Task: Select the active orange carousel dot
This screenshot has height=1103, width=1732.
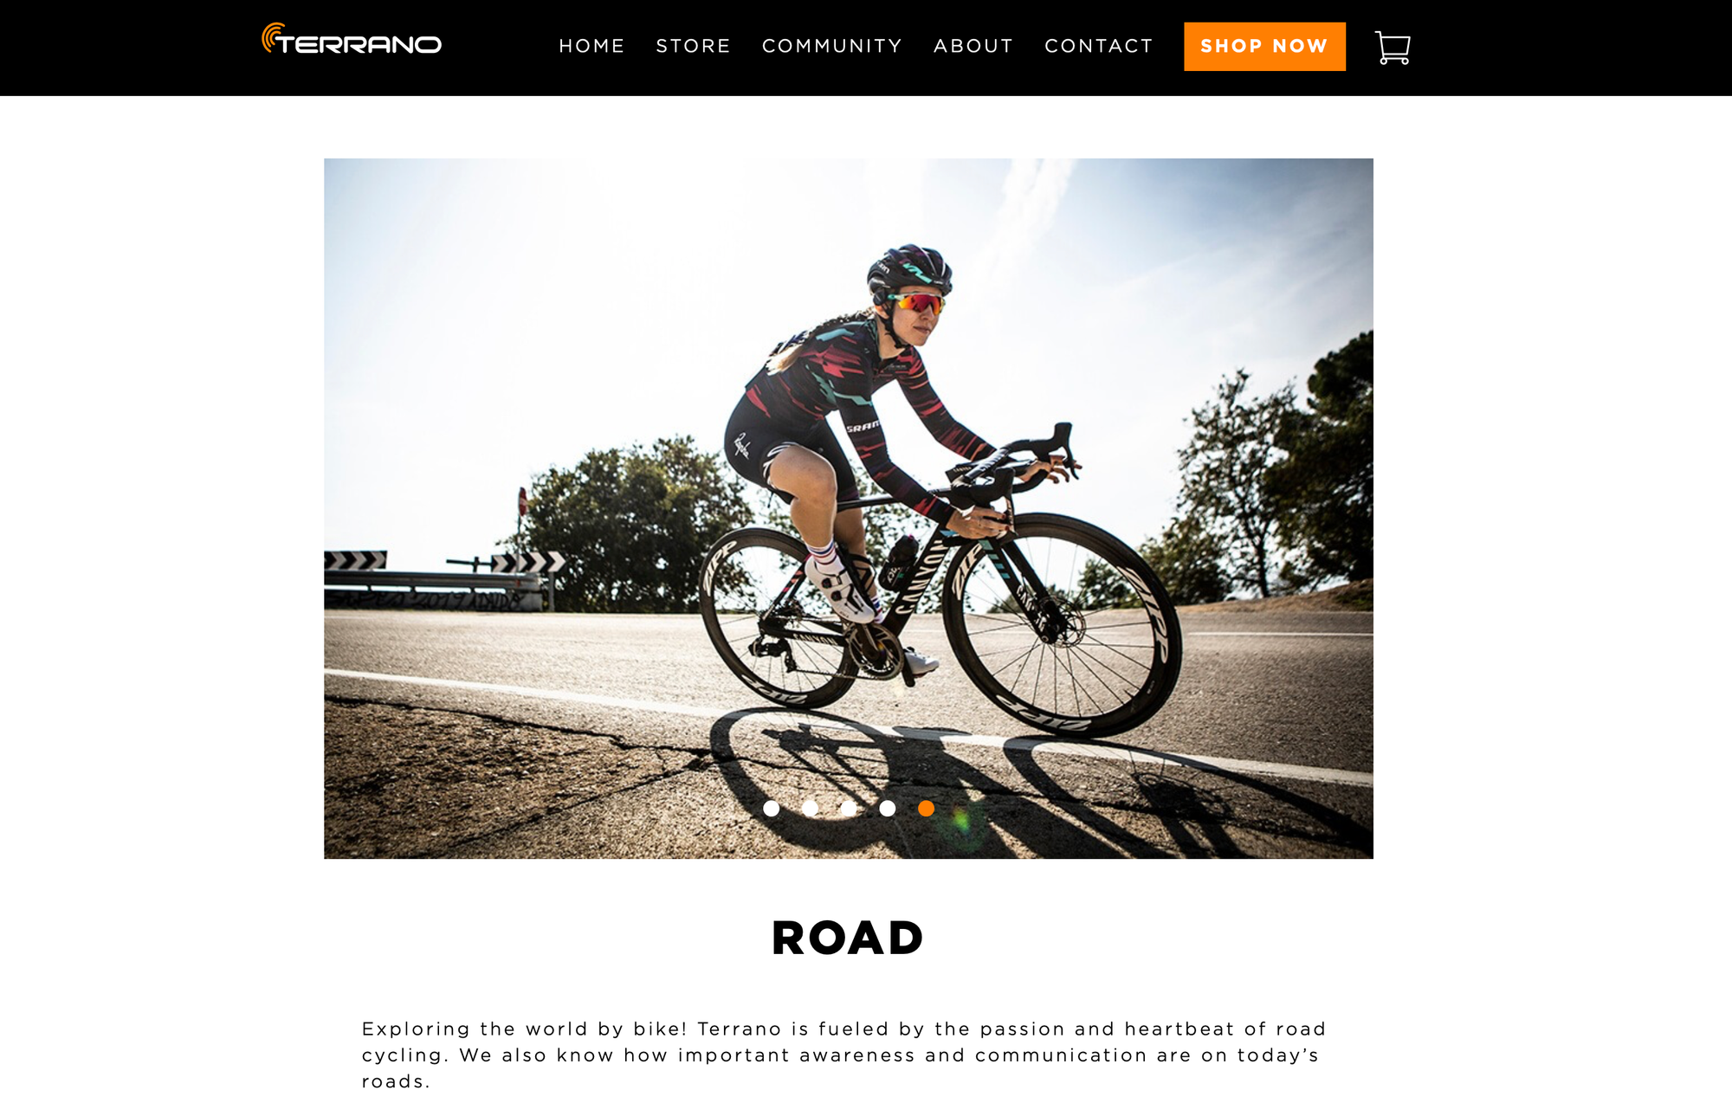Action: 926,809
